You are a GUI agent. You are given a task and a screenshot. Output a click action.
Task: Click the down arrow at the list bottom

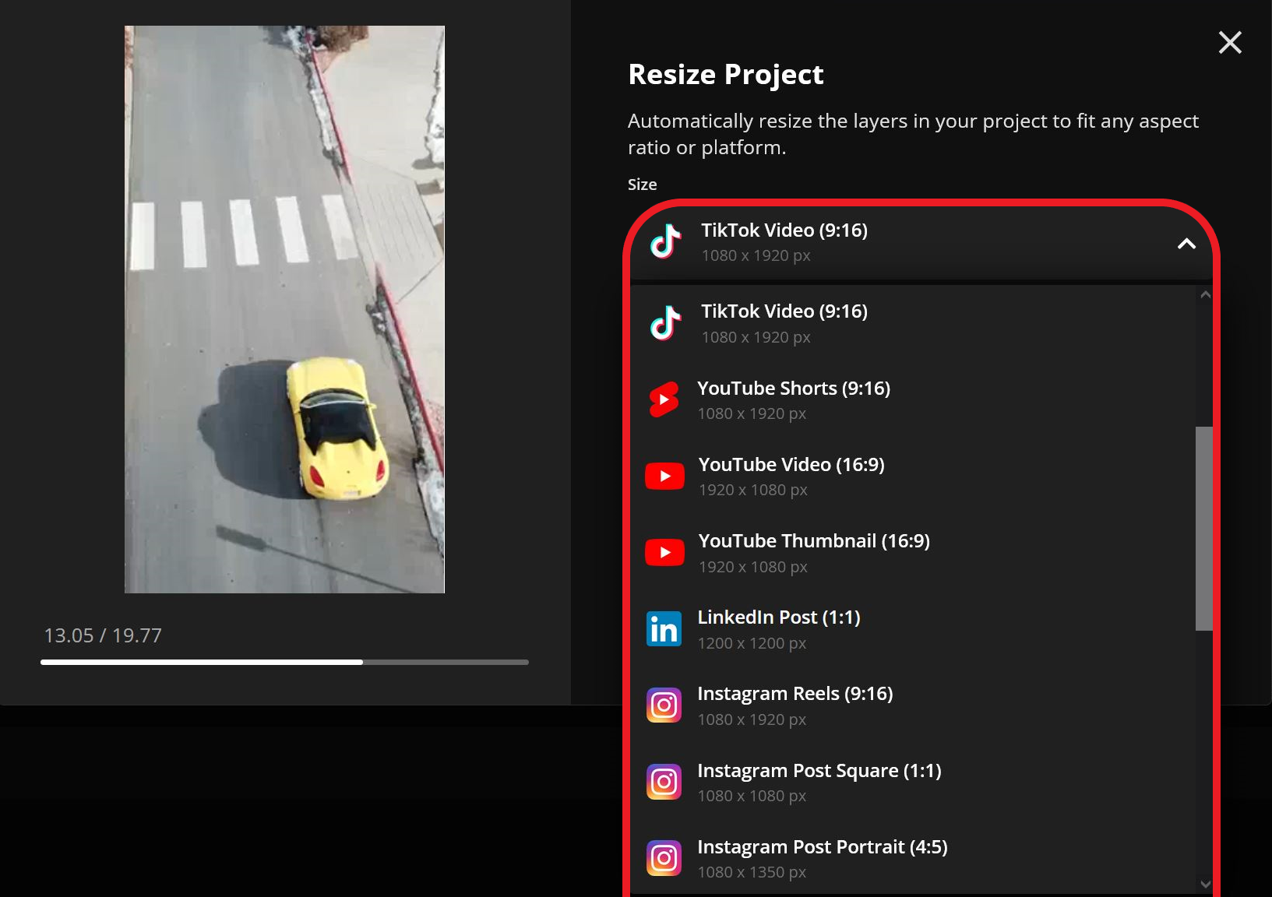1204,884
